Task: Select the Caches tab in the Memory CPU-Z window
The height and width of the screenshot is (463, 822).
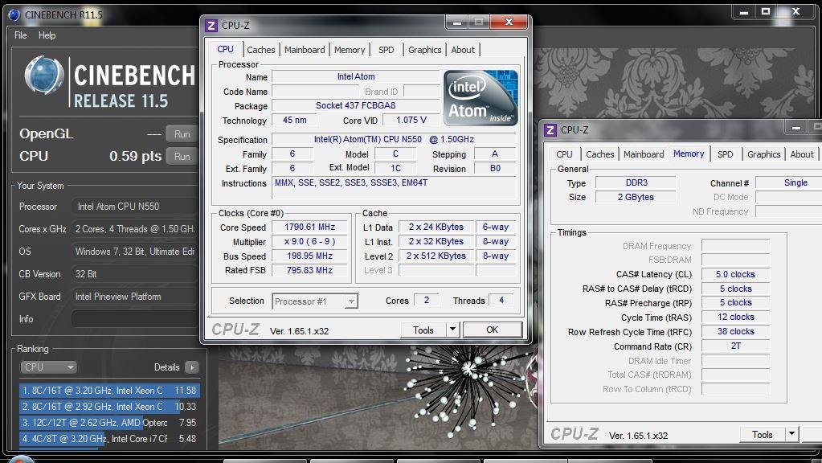Action: click(599, 154)
